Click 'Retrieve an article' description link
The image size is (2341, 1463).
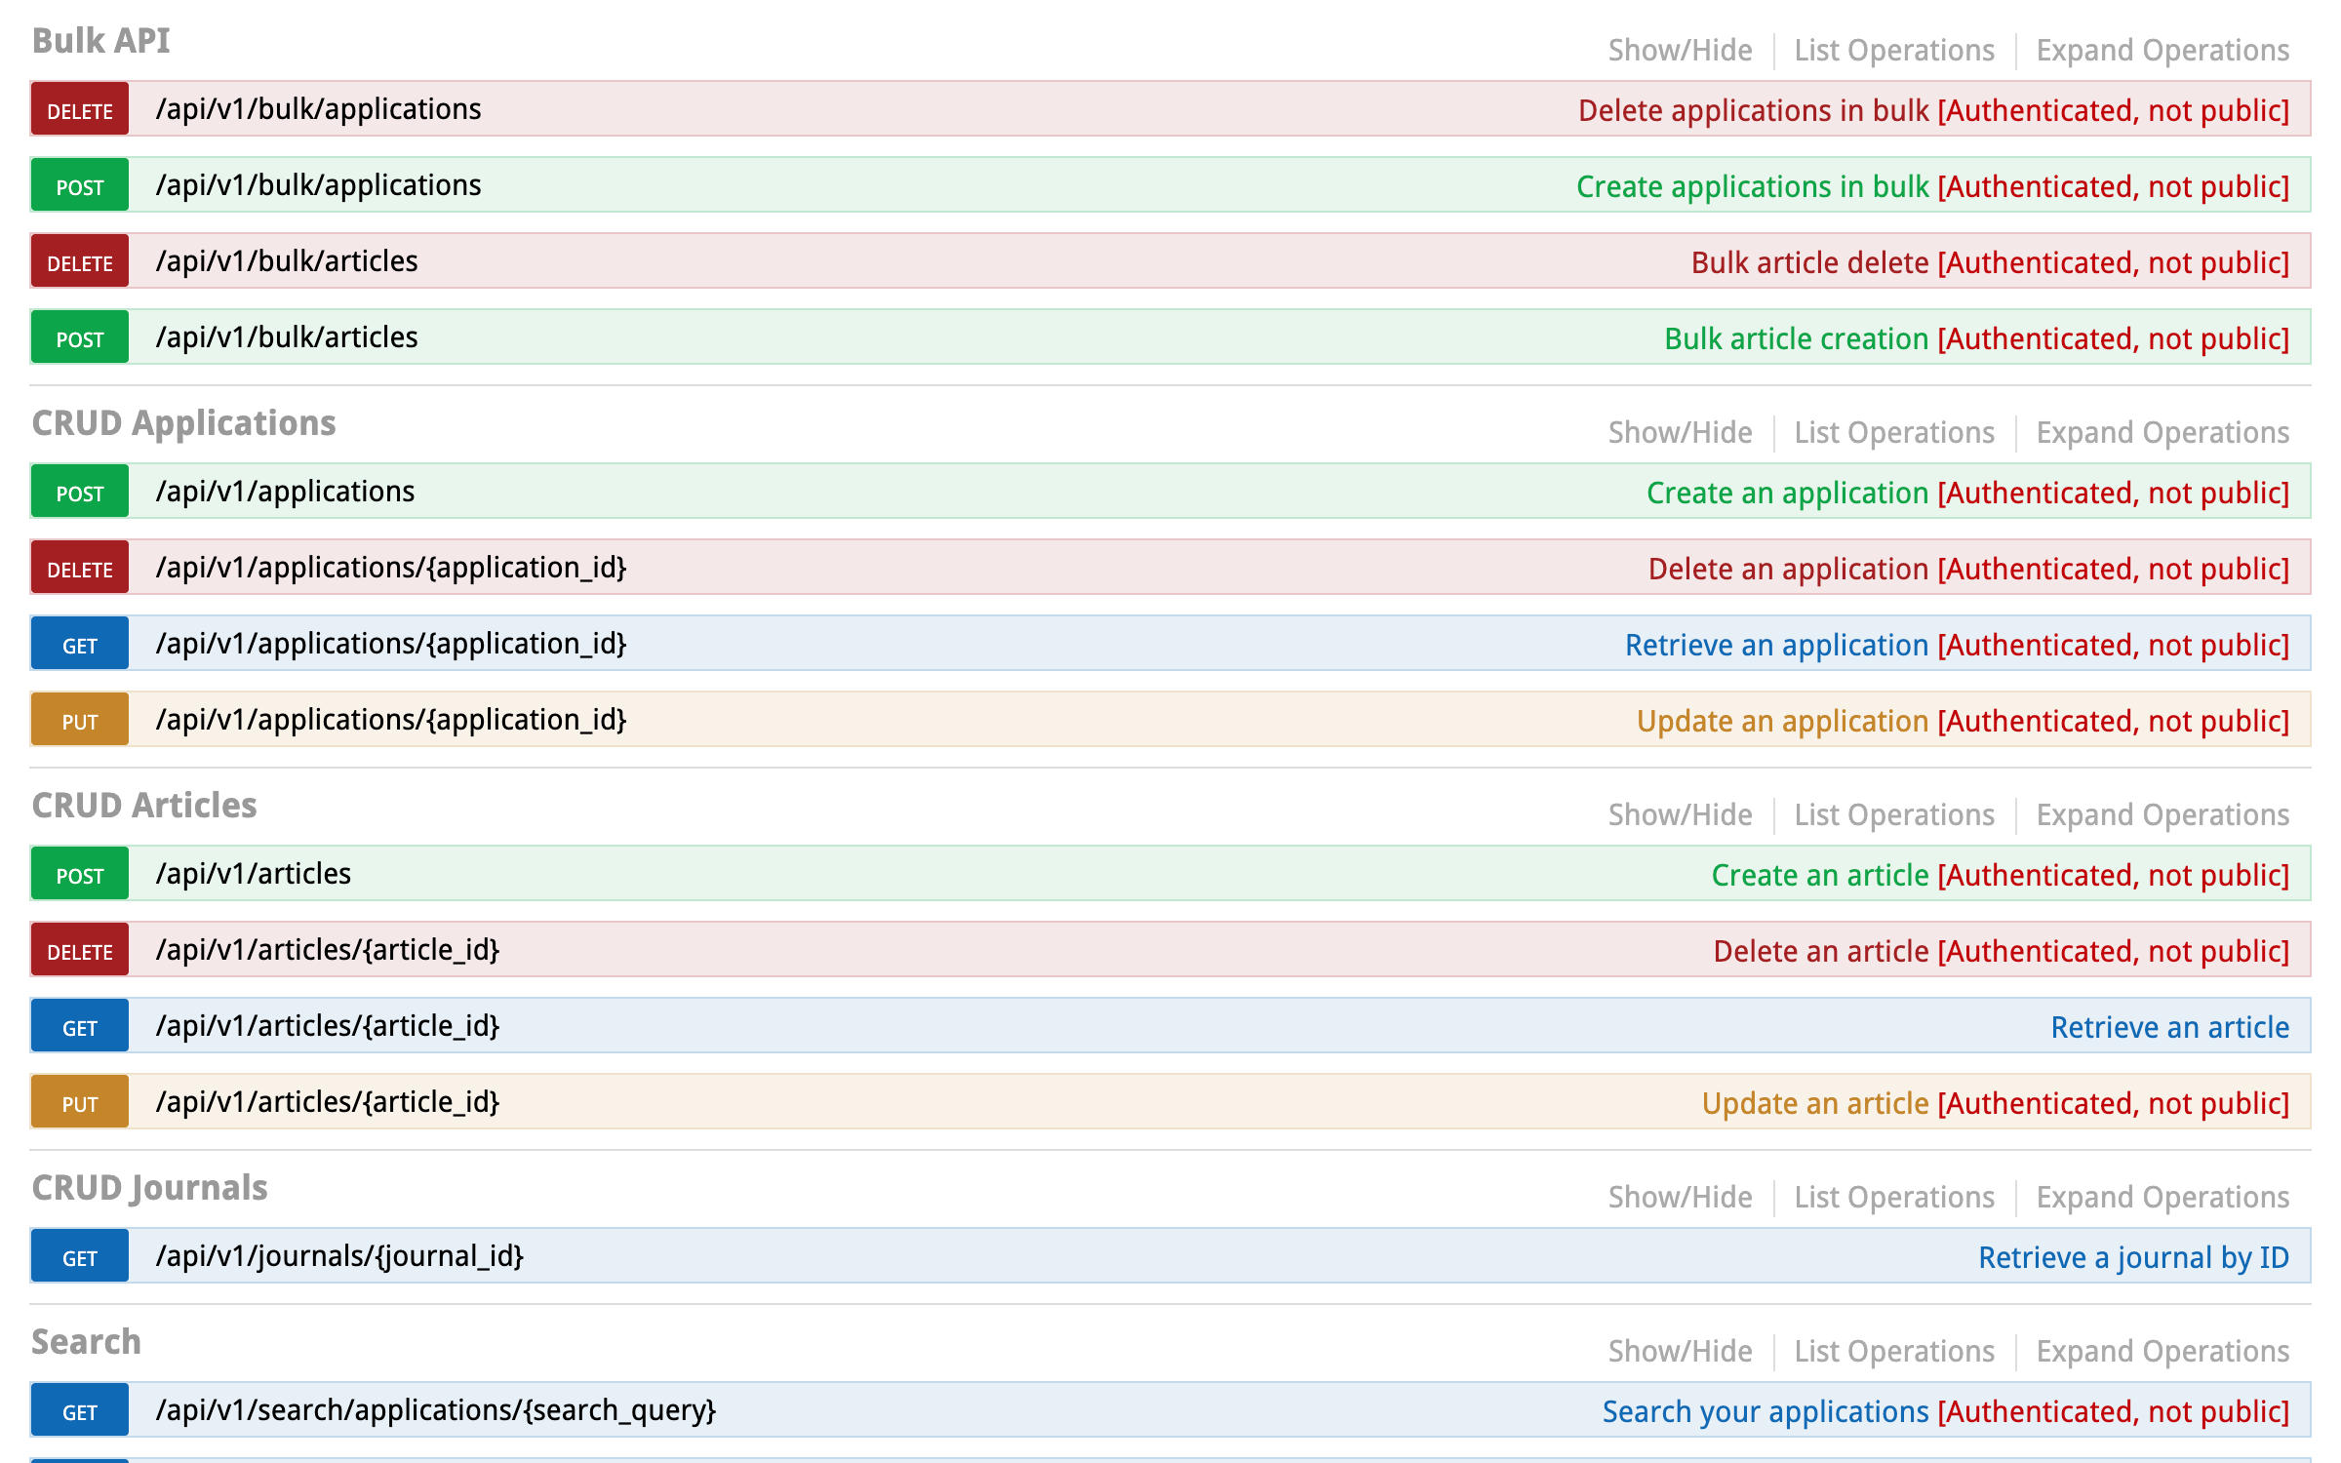pos(2169,1027)
